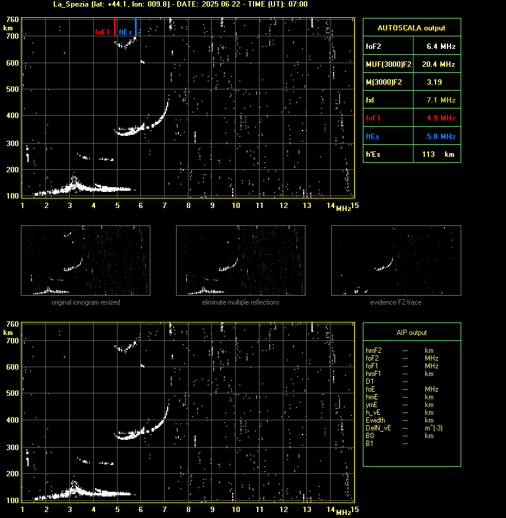Click the MUF(3000)F2 label cell

click(388, 64)
